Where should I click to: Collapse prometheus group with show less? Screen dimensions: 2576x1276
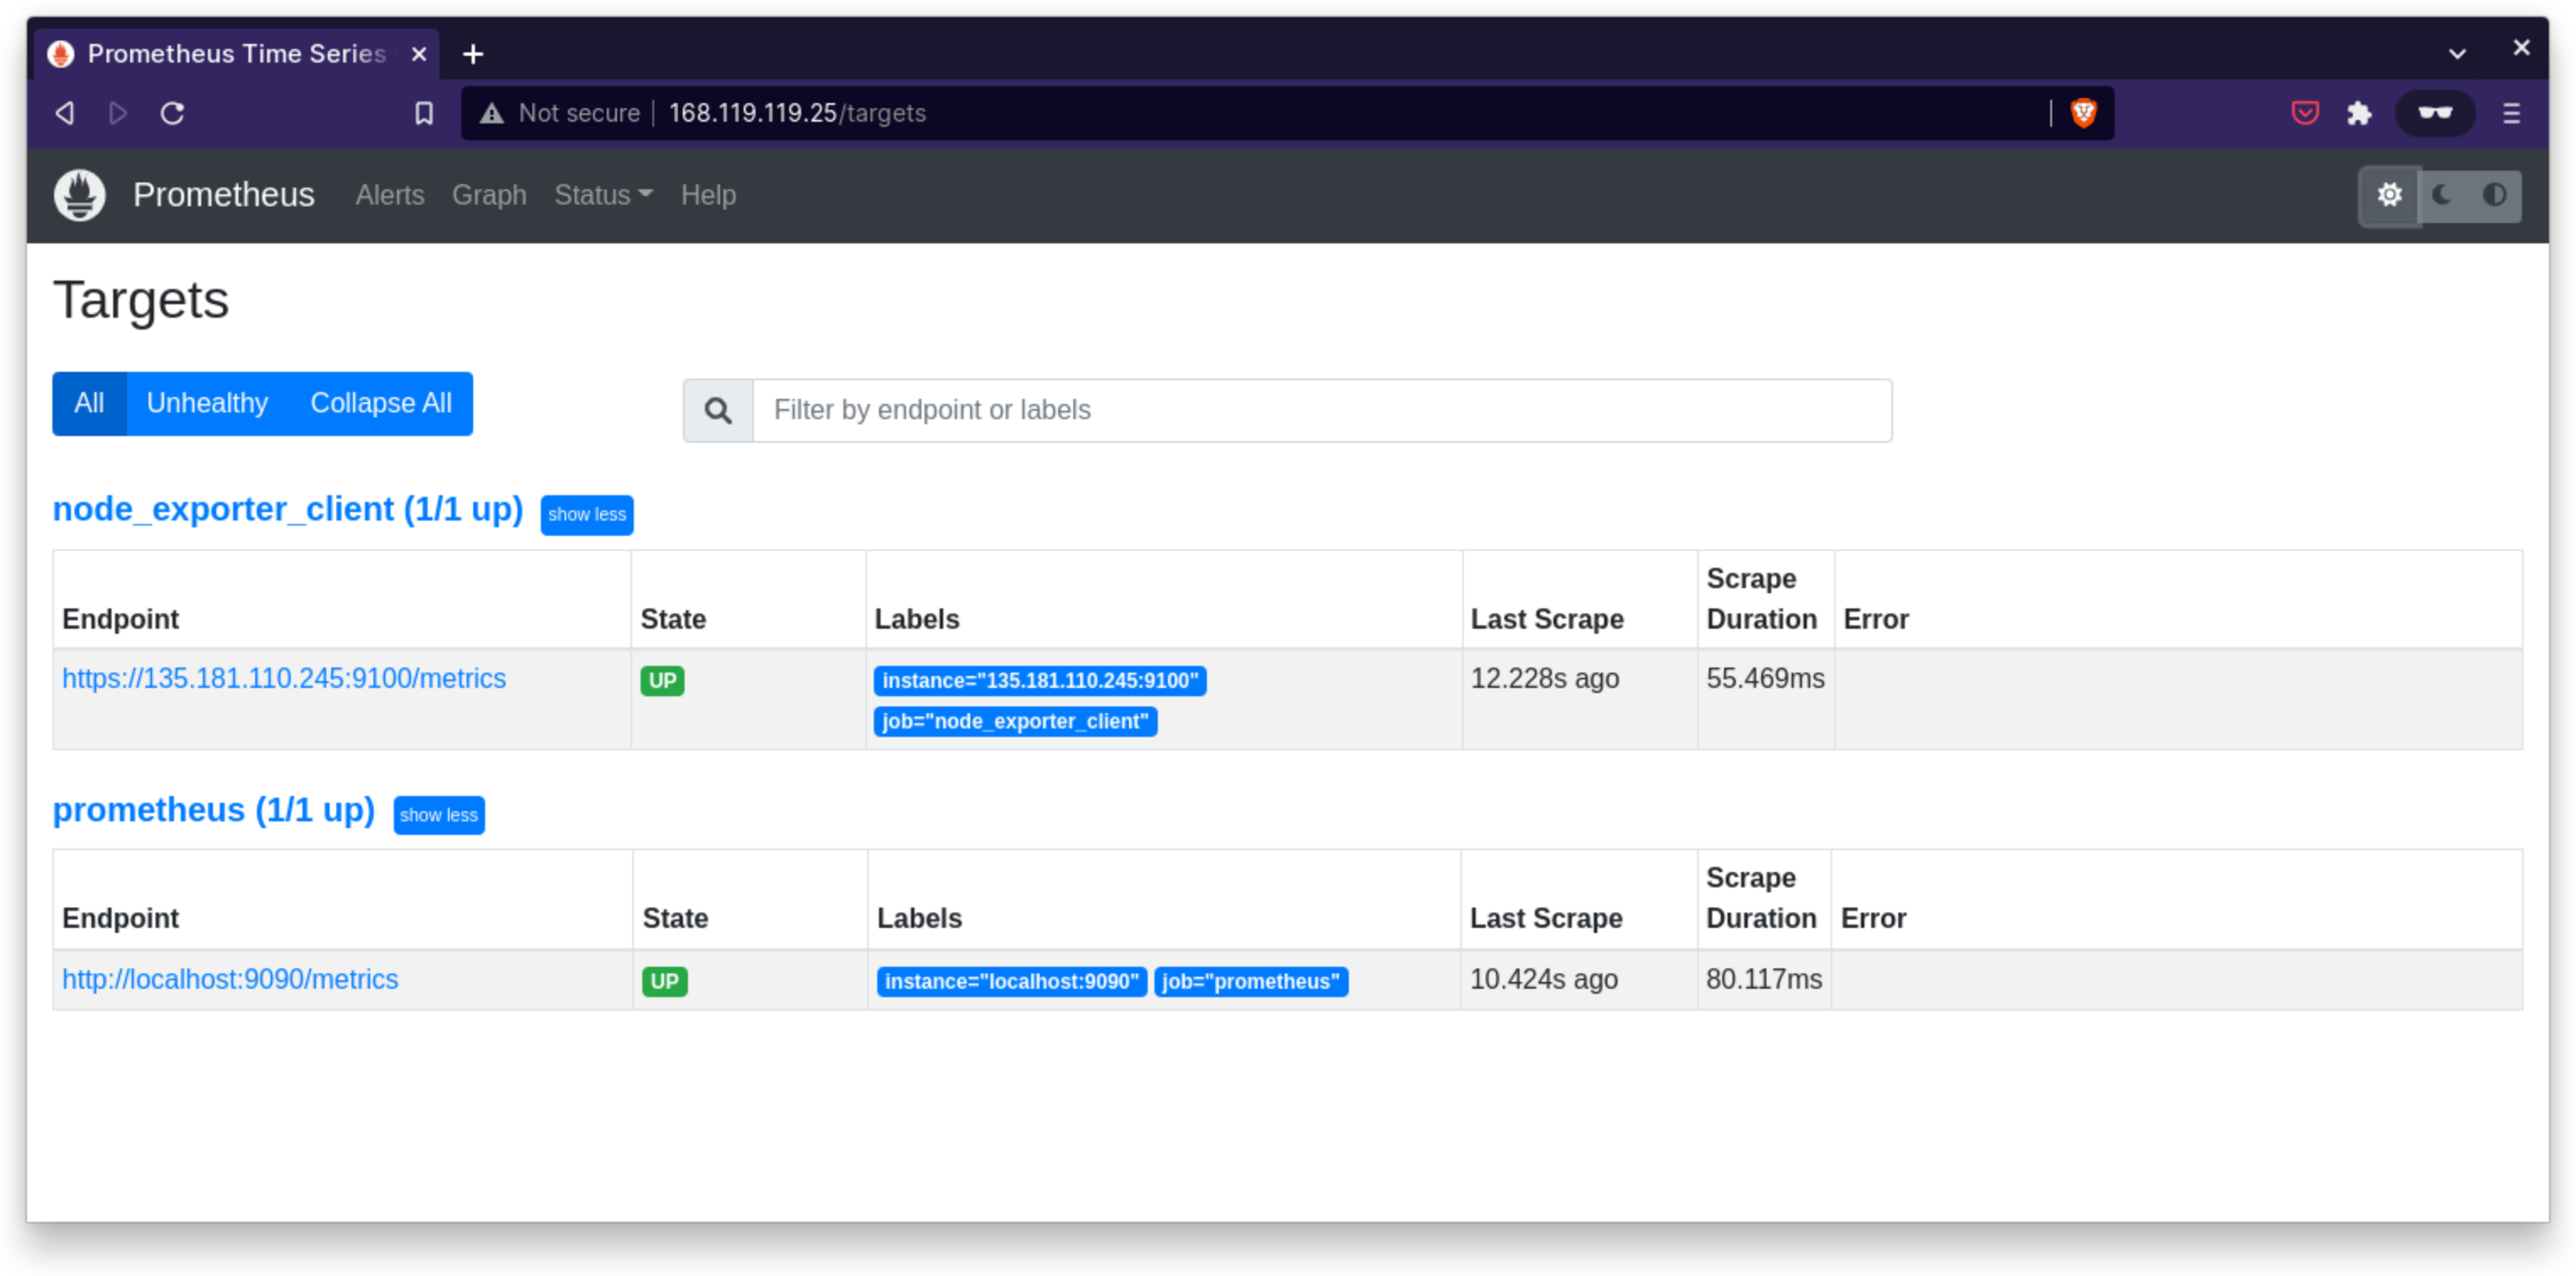tap(438, 815)
